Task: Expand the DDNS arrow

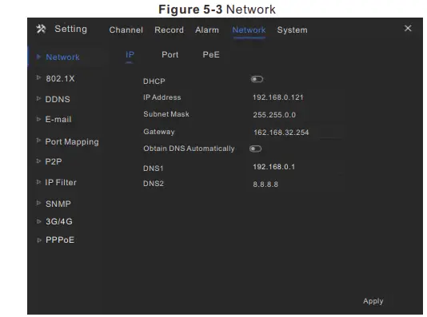Action: click(38, 98)
